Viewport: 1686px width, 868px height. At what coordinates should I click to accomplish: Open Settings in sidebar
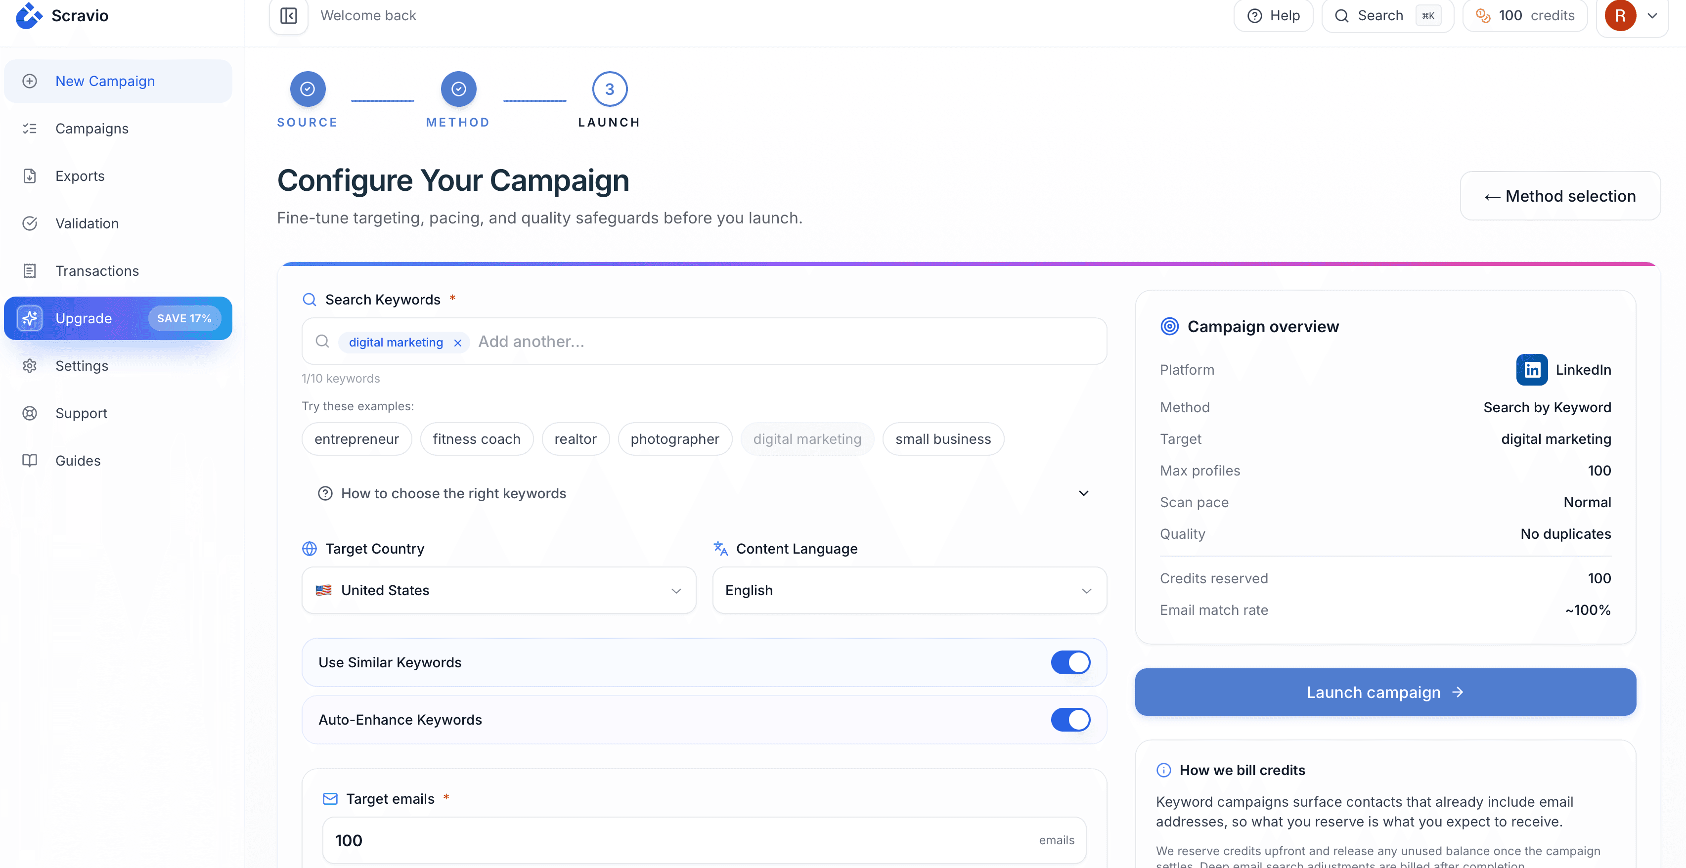click(x=118, y=366)
